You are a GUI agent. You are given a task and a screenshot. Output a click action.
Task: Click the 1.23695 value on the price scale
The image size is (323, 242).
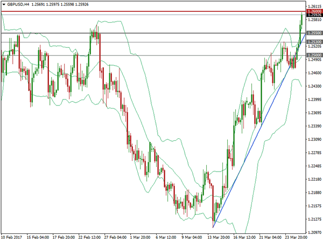click(315, 113)
